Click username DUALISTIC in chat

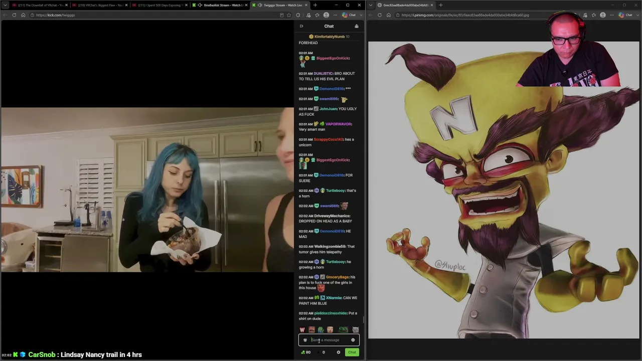323,73
